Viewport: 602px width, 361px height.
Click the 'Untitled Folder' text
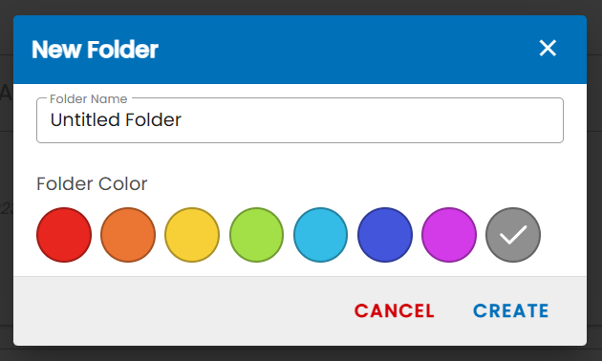pyautogui.click(x=116, y=120)
